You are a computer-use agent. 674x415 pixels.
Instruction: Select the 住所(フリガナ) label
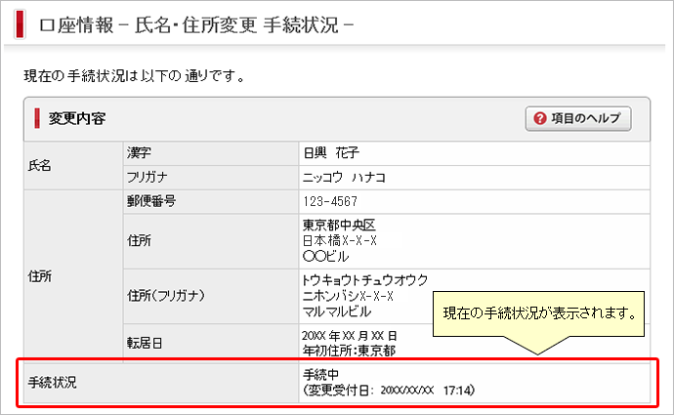pos(169,295)
